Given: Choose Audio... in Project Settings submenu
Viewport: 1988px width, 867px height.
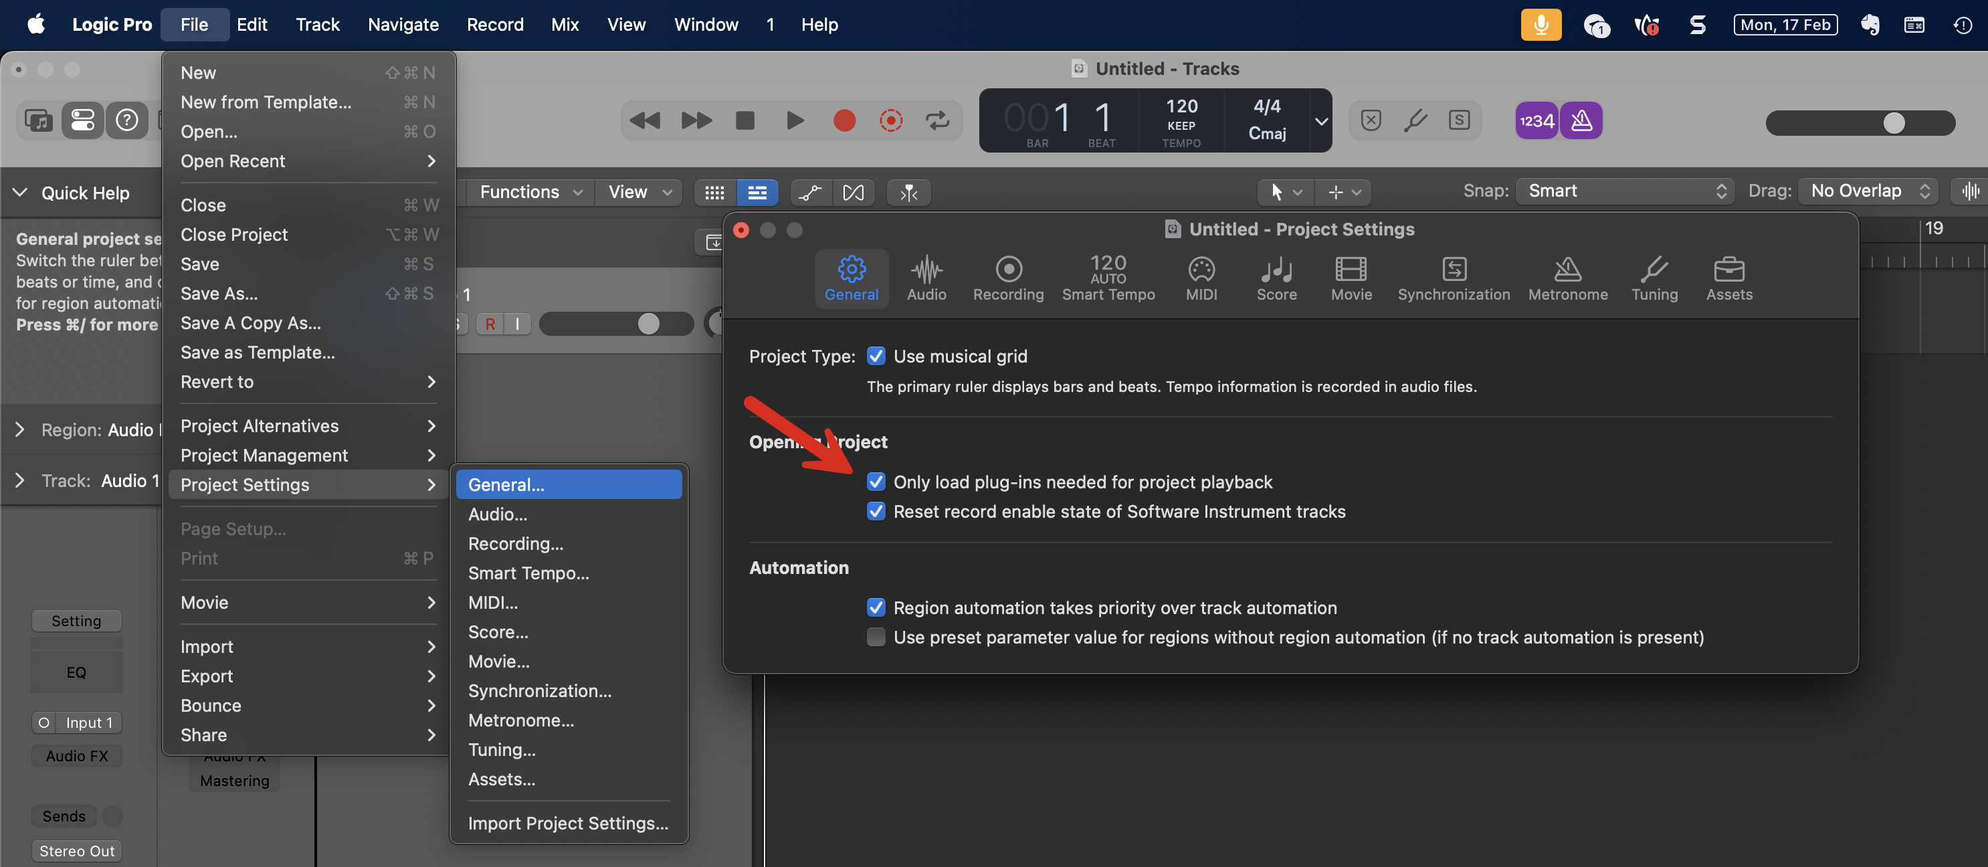Looking at the screenshot, I should 498,514.
